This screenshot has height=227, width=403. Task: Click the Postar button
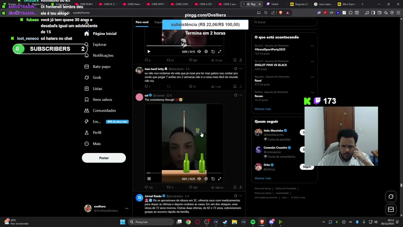104,158
